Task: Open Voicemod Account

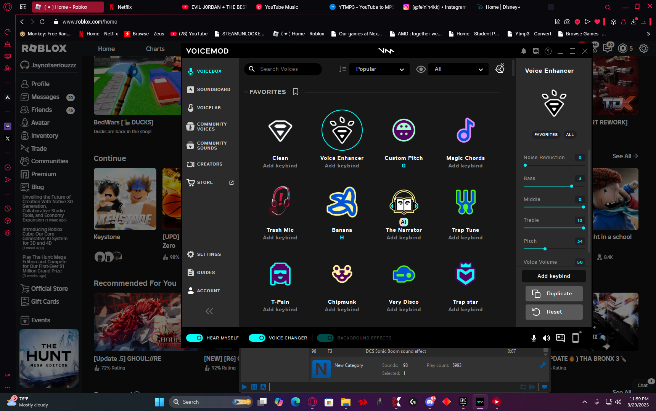Action: click(204, 291)
